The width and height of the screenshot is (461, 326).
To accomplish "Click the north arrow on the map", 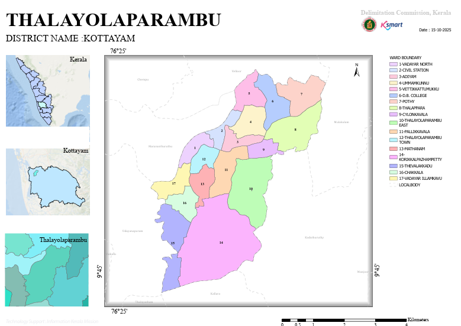I will pyautogui.click(x=357, y=70).
